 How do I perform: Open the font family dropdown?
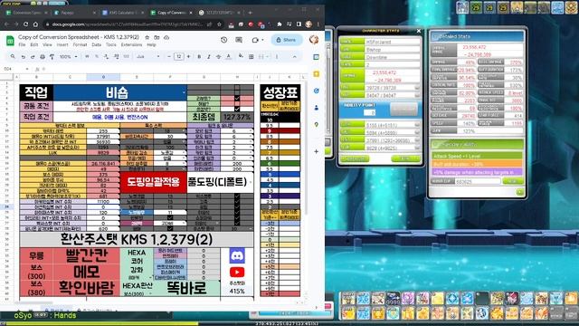coord(147,56)
